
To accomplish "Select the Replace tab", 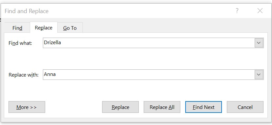I will (44, 27).
